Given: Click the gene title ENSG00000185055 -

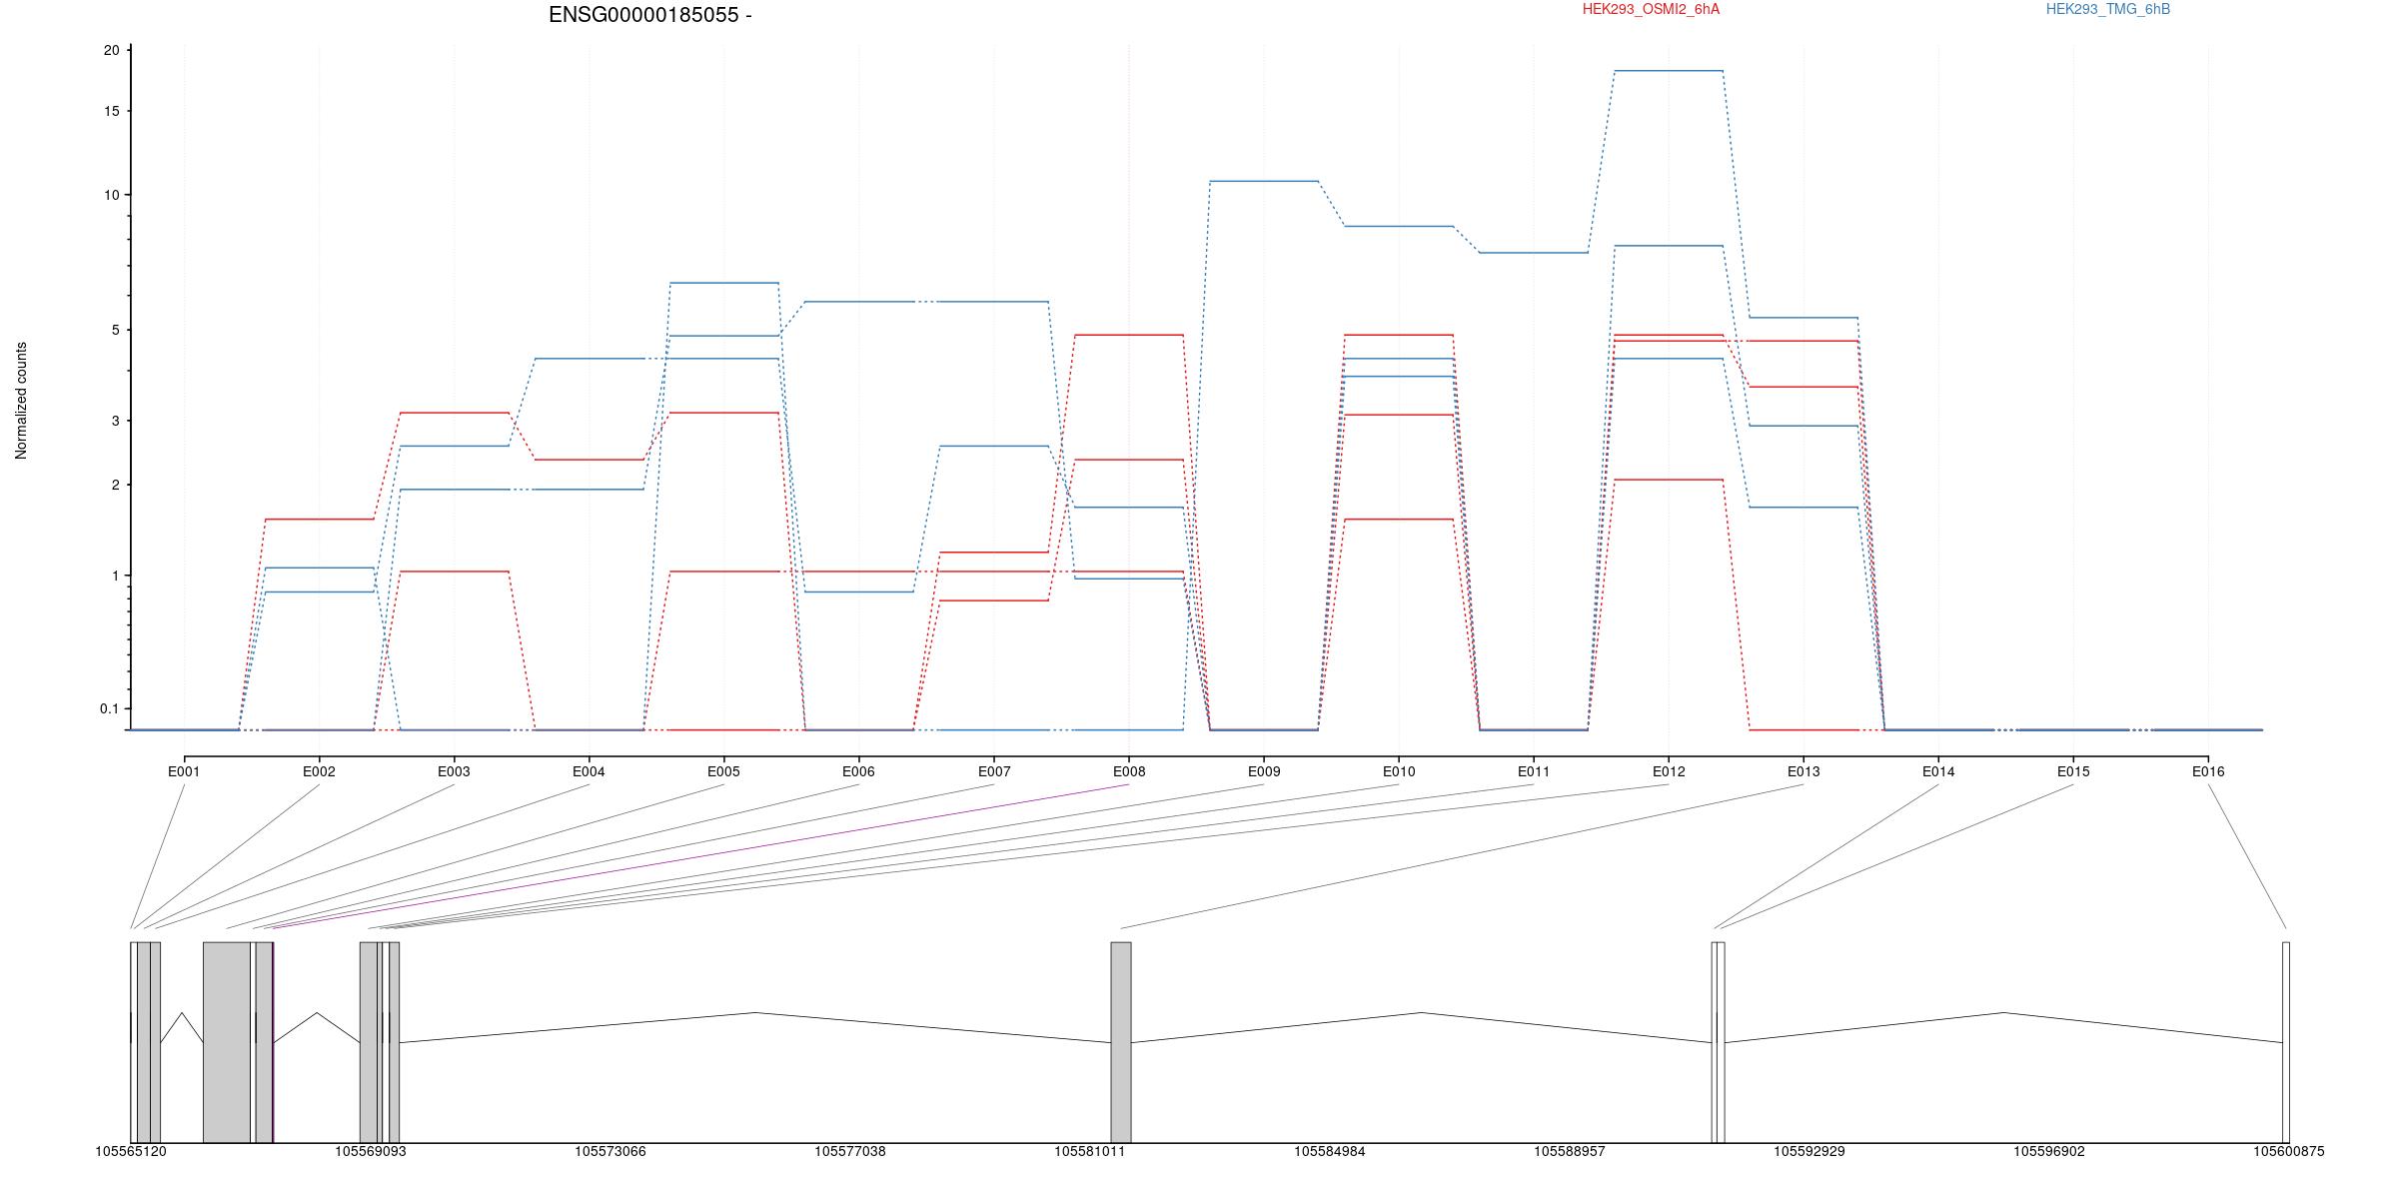Looking at the screenshot, I should 650,15.
